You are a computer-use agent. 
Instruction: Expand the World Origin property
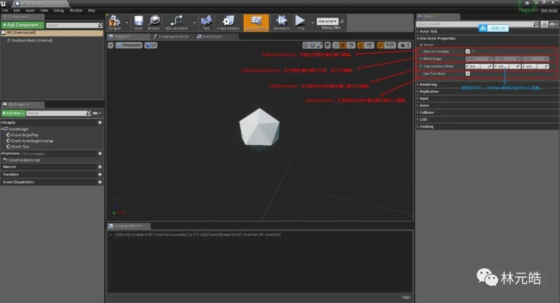pos(421,59)
